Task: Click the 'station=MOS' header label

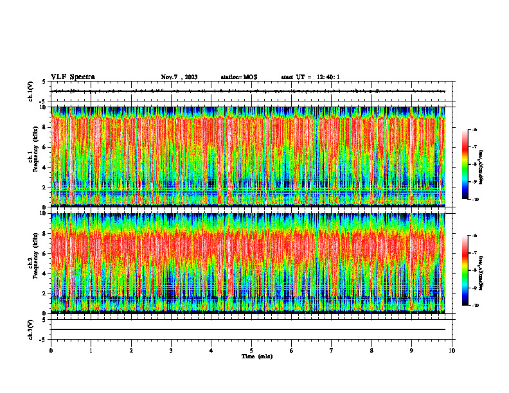Action: point(239,77)
